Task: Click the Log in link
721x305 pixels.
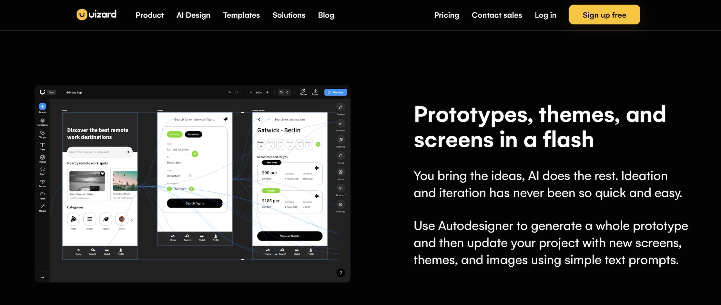Action: point(545,15)
